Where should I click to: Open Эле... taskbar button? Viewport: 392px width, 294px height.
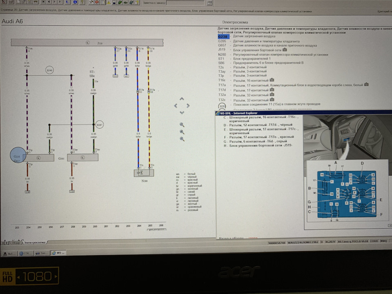coord(42,253)
